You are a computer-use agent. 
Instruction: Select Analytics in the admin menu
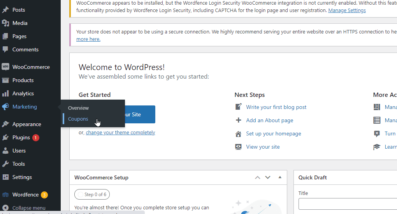coord(23,93)
